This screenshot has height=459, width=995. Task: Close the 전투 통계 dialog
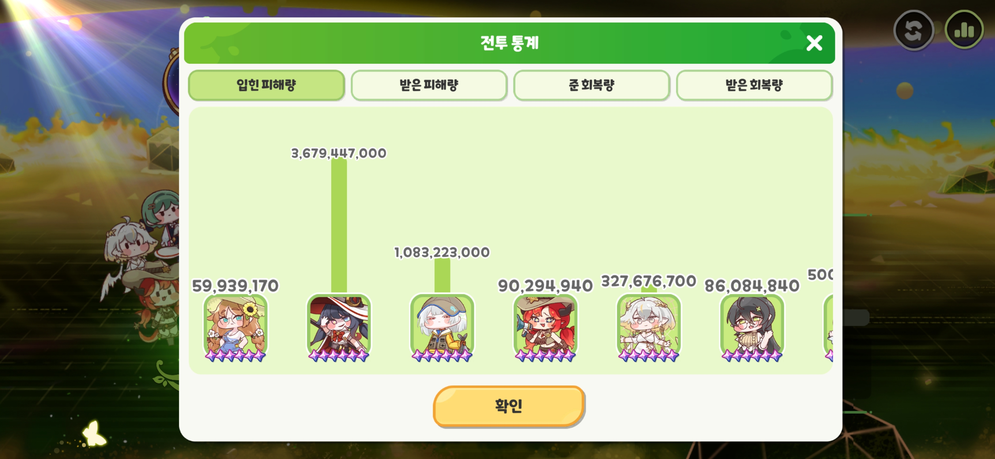point(814,43)
